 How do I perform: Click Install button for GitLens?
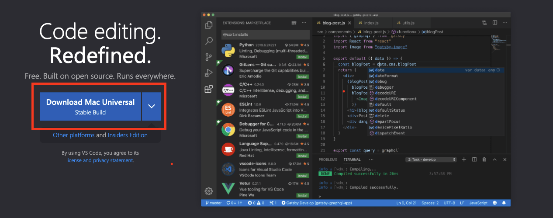[302, 76]
